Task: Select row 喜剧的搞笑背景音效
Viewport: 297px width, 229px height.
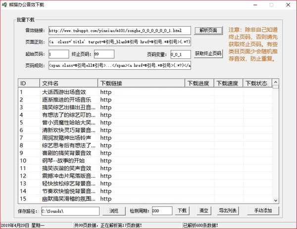Action: (145, 153)
